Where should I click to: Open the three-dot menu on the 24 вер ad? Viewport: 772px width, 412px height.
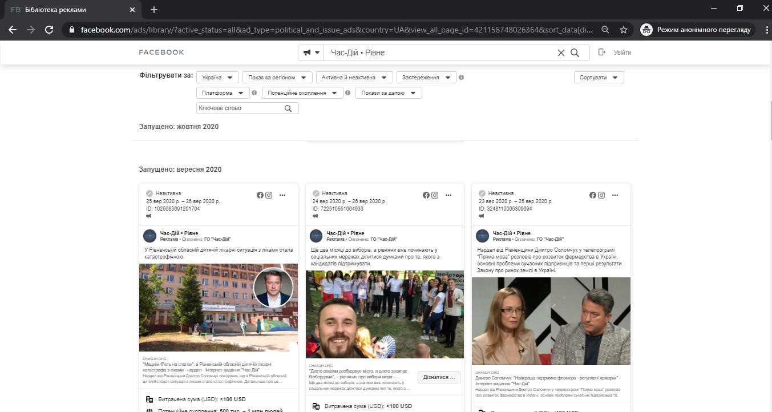coord(448,195)
